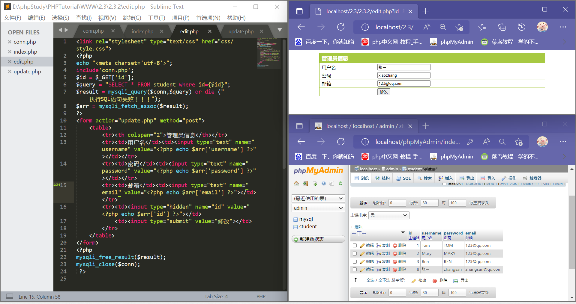576x304 pixels.
Task: Tick the checkbox for the Tom row
Action: click(x=355, y=246)
